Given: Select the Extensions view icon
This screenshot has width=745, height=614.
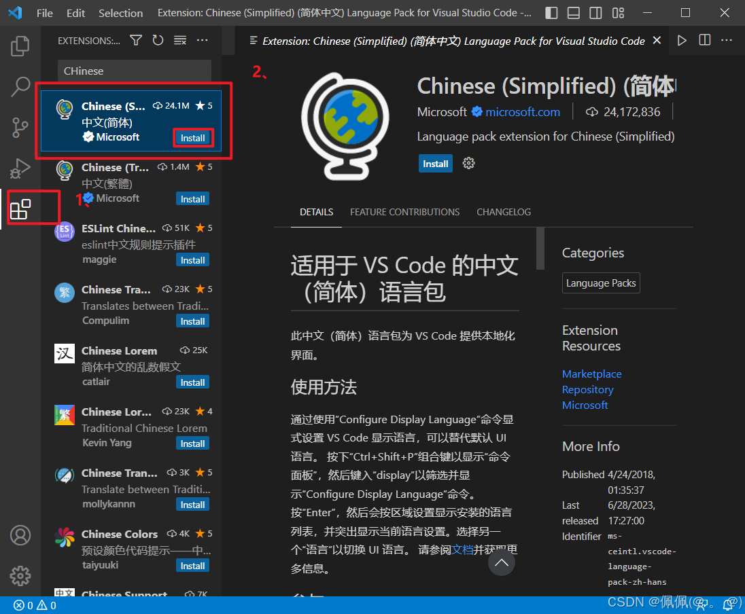Looking at the screenshot, I should (20, 209).
